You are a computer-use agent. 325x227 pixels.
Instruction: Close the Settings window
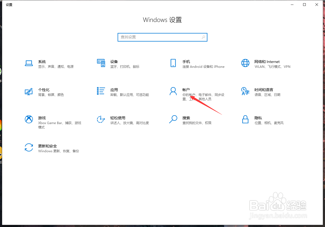[x=317, y=5]
